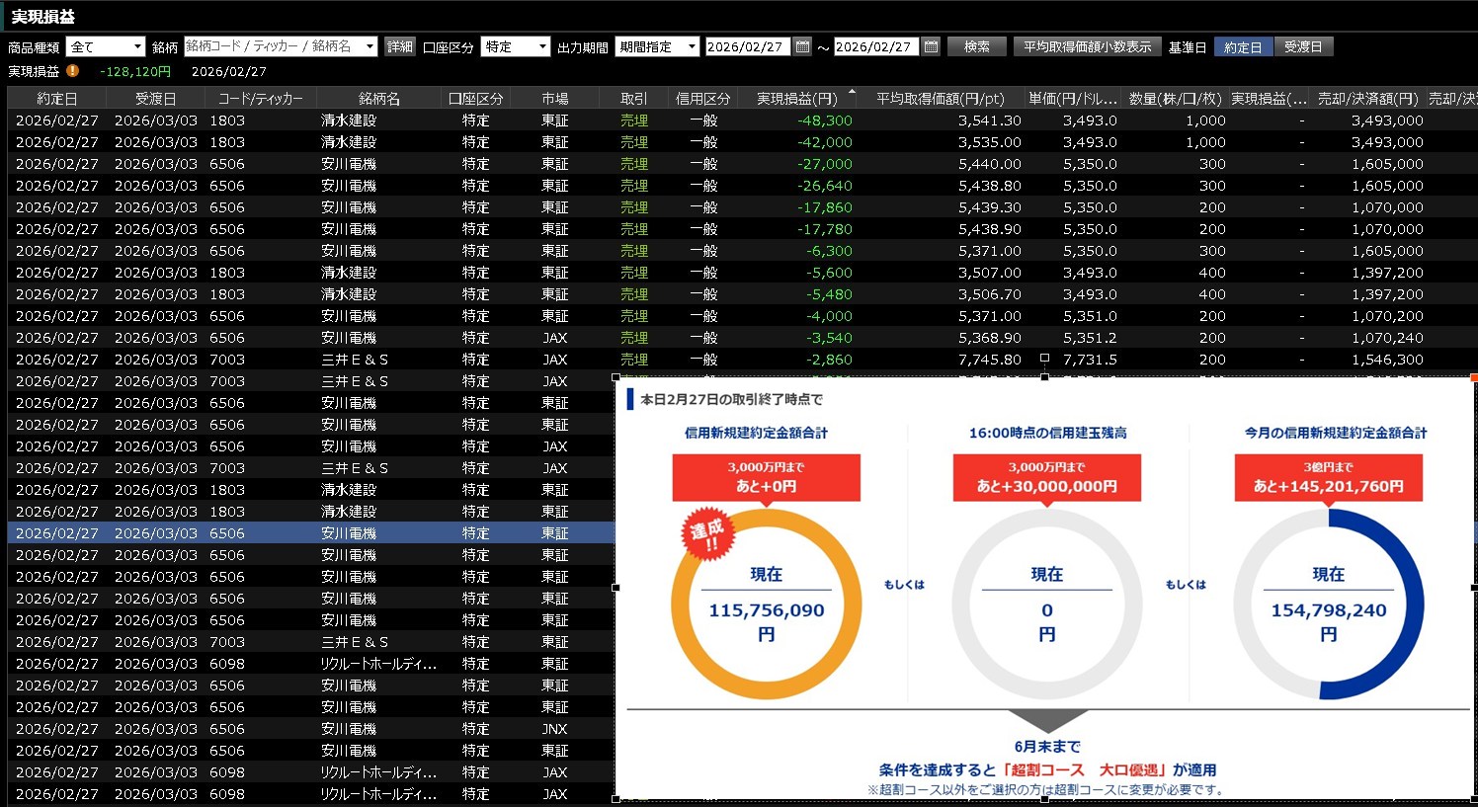Click the 達成!! badge on orange ring

click(x=707, y=536)
